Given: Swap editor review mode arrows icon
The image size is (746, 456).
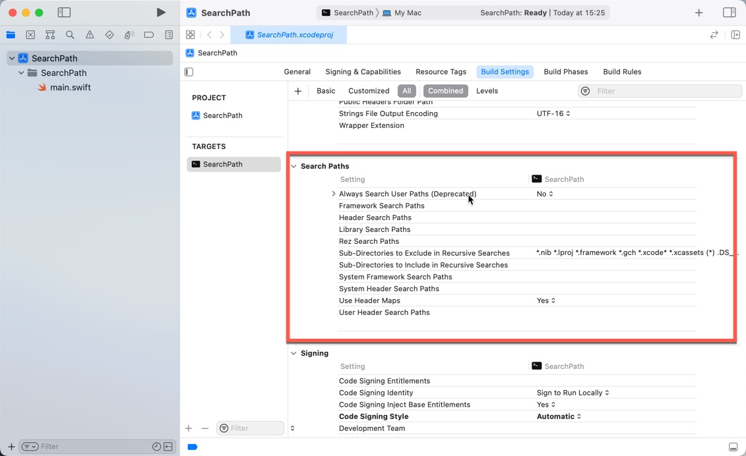Looking at the screenshot, I should (x=714, y=35).
